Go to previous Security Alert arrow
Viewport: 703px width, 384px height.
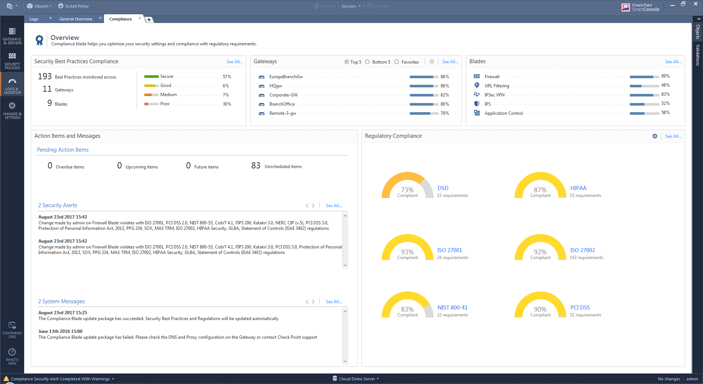[307, 206]
